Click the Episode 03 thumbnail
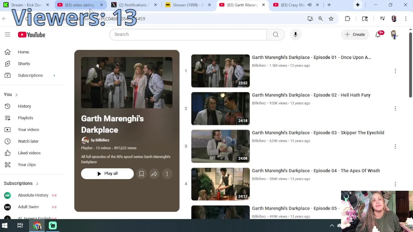The height and width of the screenshot is (232, 413). click(x=220, y=146)
